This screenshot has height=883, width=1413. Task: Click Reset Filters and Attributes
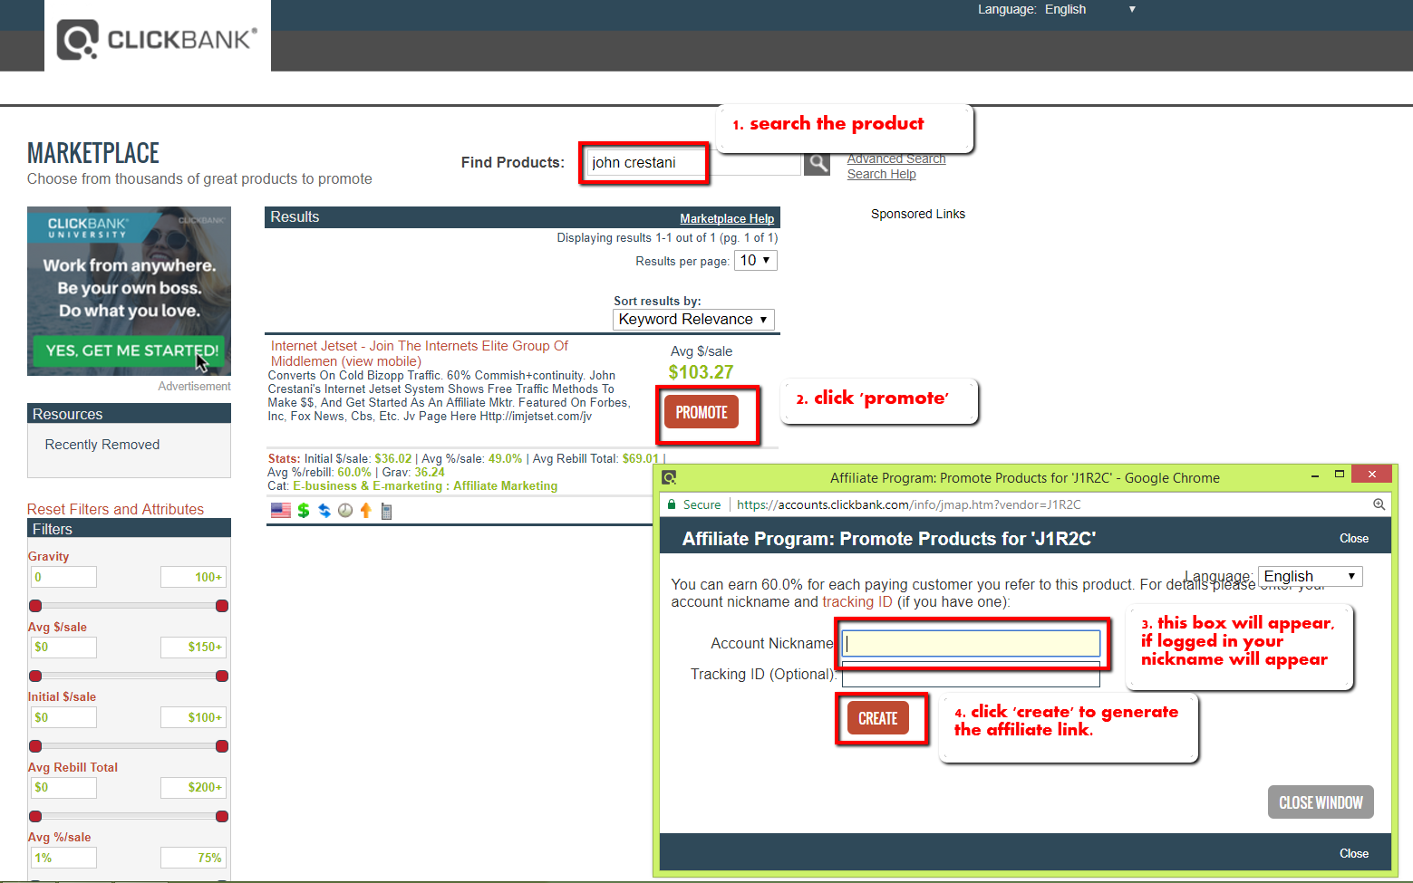pyautogui.click(x=115, y=509)
